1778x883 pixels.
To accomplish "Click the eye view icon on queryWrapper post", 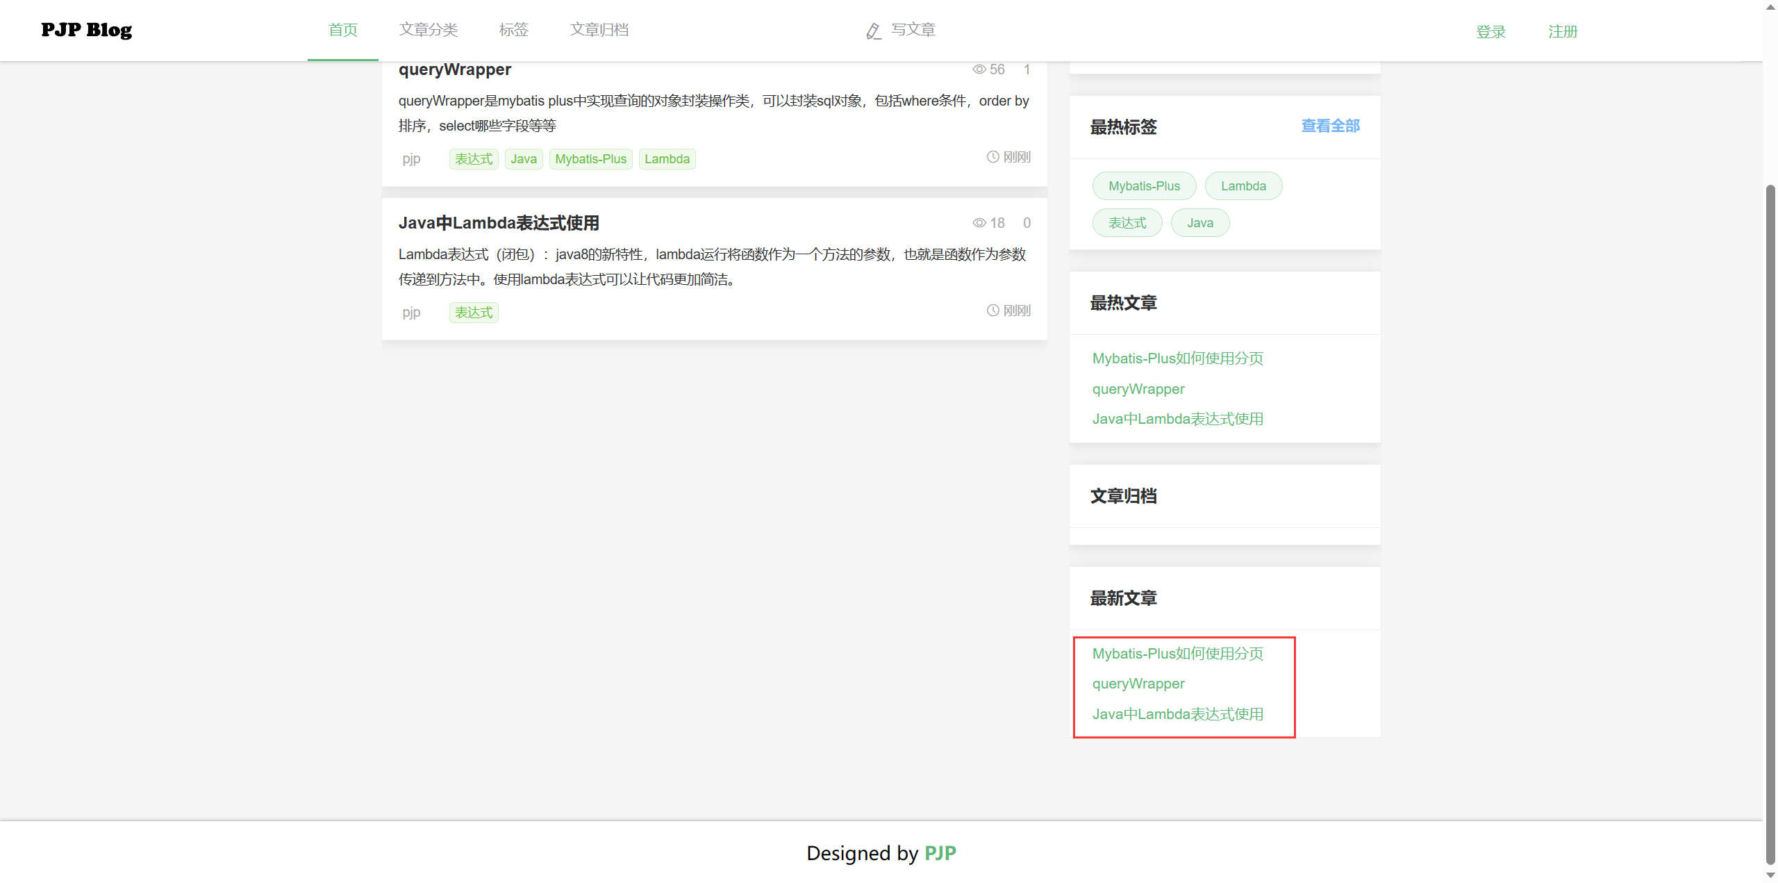I will (x=979, y=69).
